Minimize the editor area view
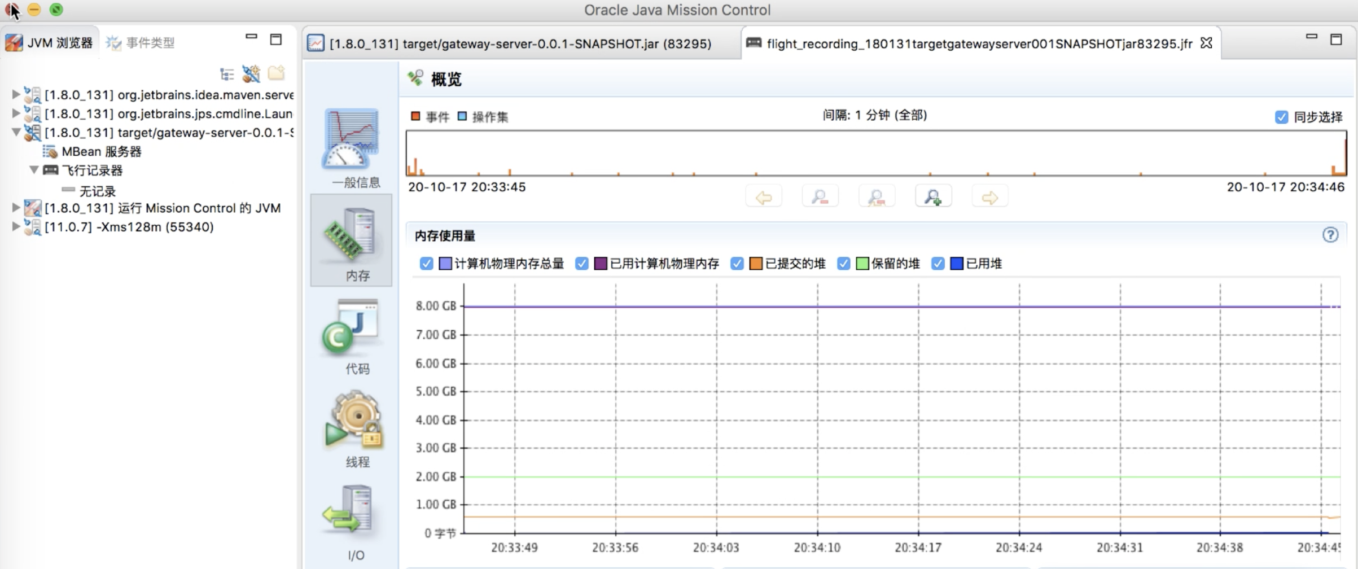The image size is (1358, 569). click(x=1312, y=37)
